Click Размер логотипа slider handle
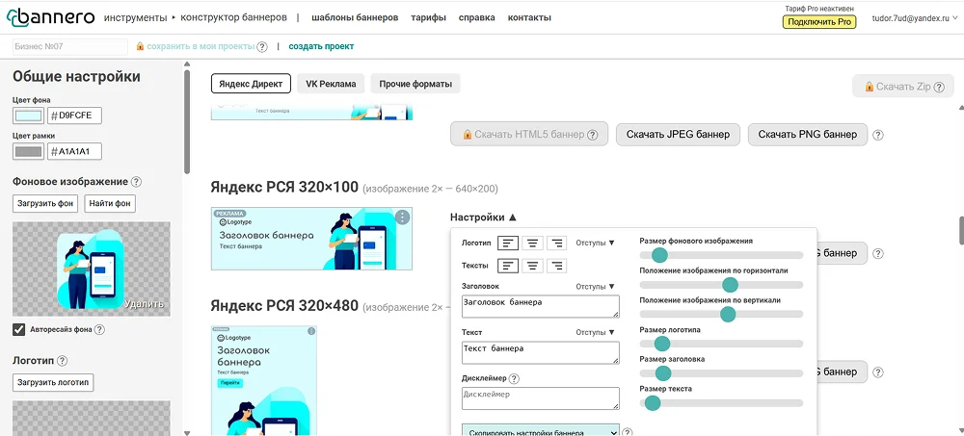This screenshot has height=436, width=964. 661,344
